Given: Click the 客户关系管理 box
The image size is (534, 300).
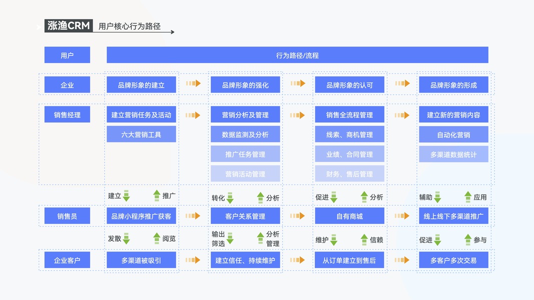Looking at the screenshot, I should (x=245, y=216).
